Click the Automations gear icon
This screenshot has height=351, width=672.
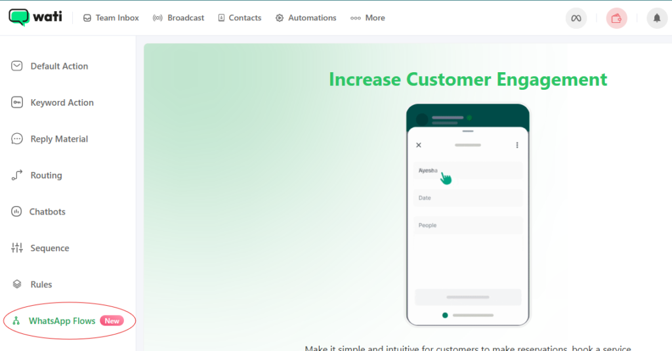280,18
